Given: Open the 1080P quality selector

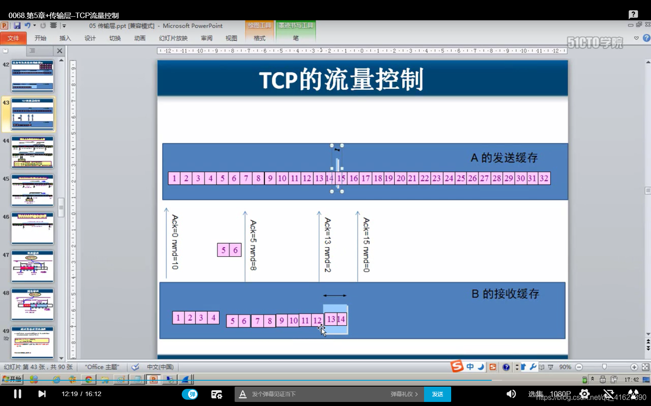Looking at the screenshot, I should click(561, 394).
